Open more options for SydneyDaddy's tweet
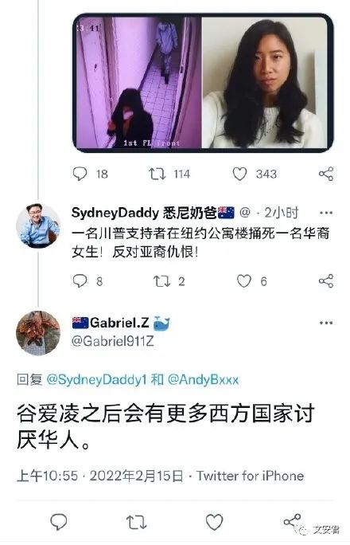This screenshot has height=545, width=350. point(325,213)
